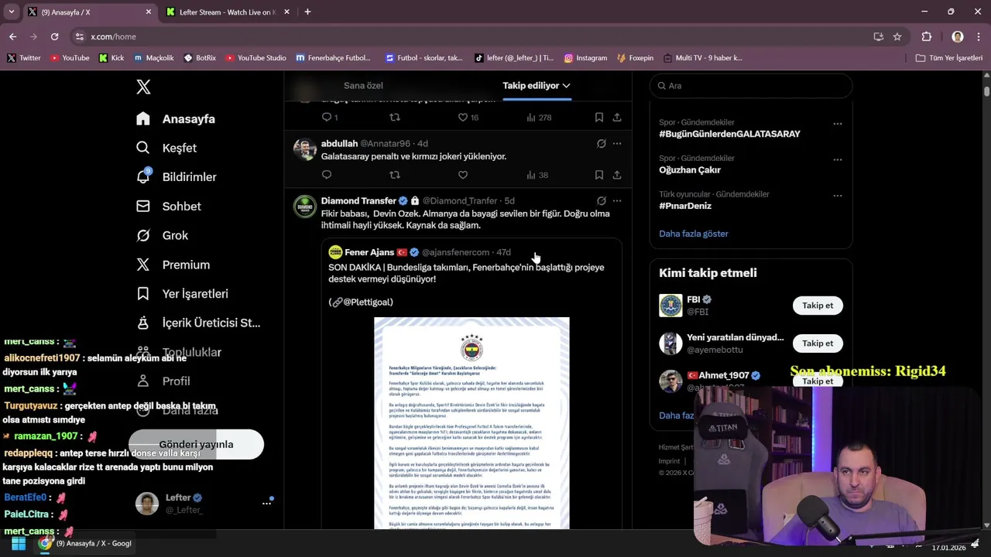991x557 pixels.
Task: Open Kick bookmark
Action: click(x=111, y=58)
